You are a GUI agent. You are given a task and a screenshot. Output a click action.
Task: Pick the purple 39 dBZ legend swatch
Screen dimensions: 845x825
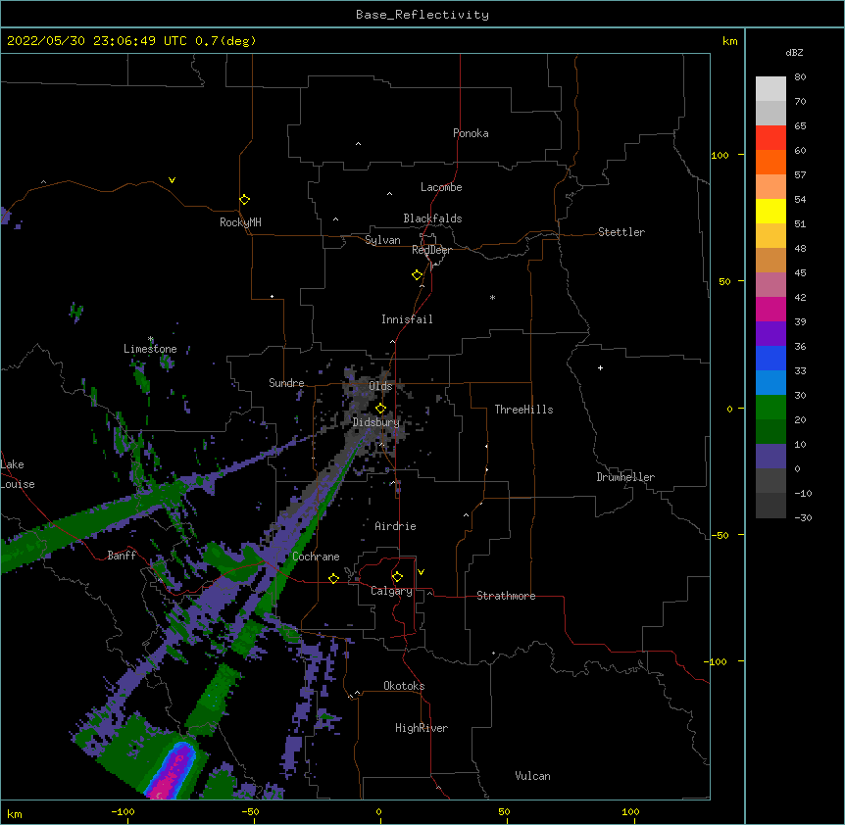(x=770, y=333)
